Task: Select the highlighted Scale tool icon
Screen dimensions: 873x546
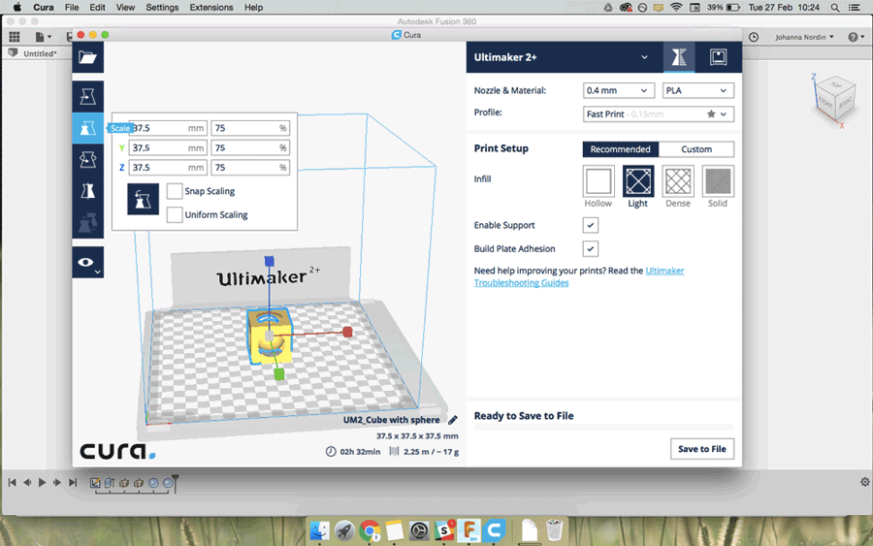Action: 87,128
